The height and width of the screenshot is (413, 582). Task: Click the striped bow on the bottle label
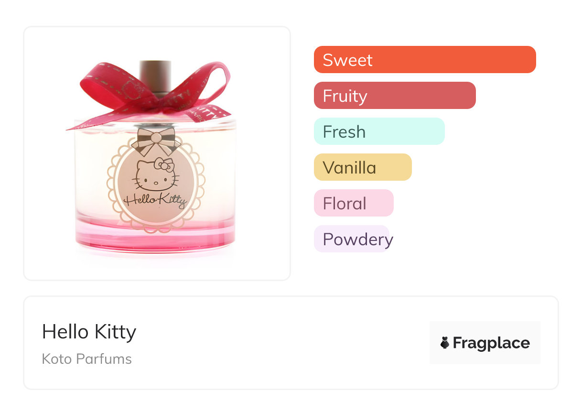pyautogui.click(x=156, y=140)
